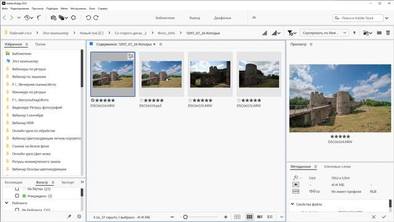Check the Утверждено filter checkbox
Screen dimensions: 394x222
point(17,196)
